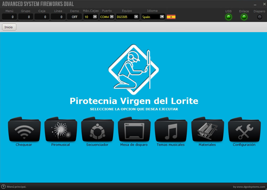The image size is (267, 190).
Task: Click the Grupo number field
Action: point(26,17)
